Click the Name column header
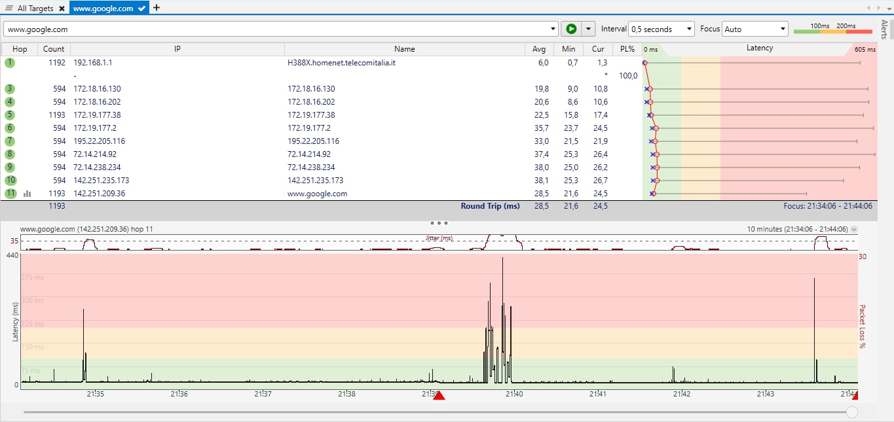Viewport: 894px width, 422px height. click(x=405, y=49)
